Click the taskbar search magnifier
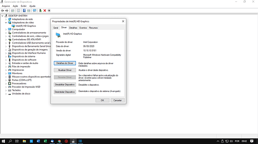 point(10,141)
